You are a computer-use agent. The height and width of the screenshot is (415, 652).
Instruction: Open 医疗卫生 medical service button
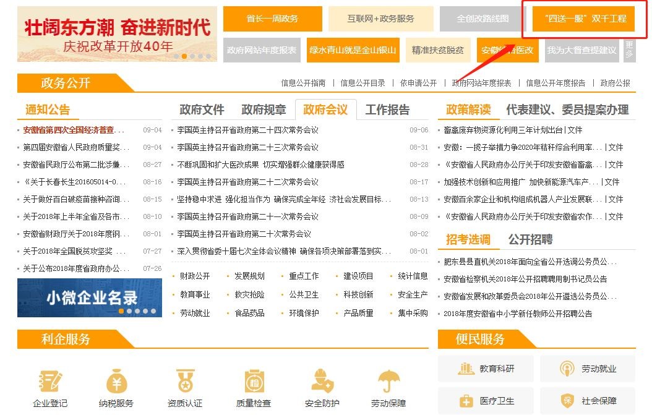pos(486,401)
